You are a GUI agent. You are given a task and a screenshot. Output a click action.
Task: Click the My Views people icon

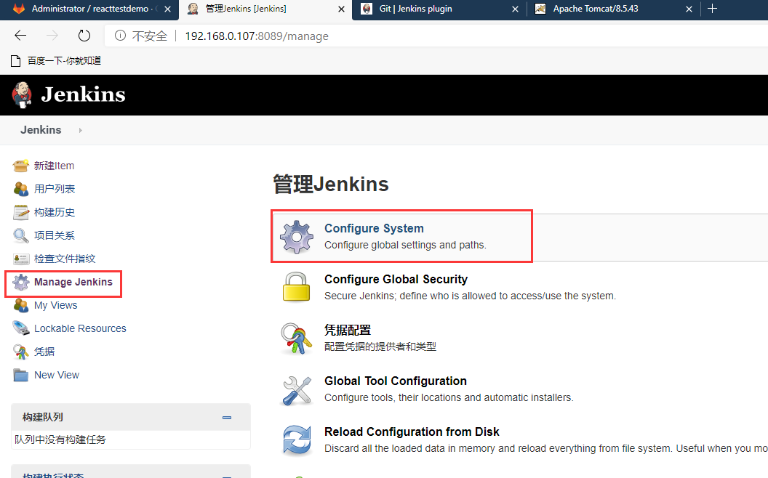click(20, 305)
